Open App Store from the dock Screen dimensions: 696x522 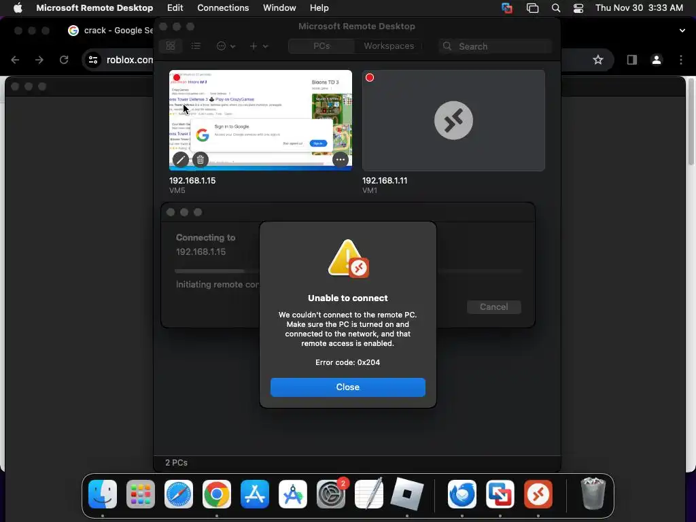pyautogui.click(x=255, y=494)
